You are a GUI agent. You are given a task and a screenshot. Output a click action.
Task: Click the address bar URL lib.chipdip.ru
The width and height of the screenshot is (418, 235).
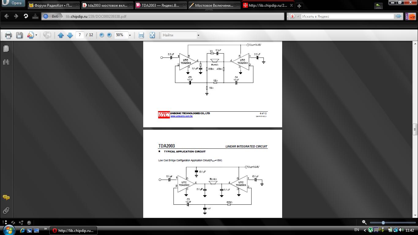tap(96, 17)
